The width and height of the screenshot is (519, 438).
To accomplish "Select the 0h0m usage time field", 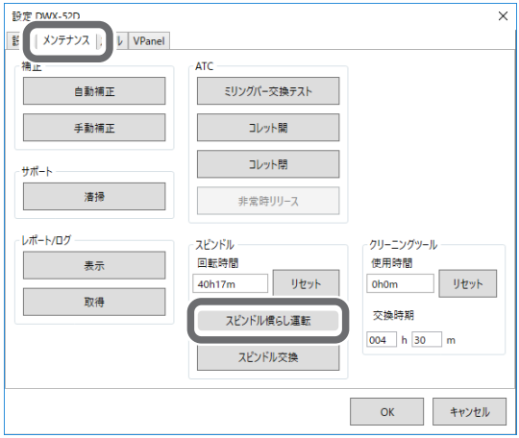I will pos(400,283).
